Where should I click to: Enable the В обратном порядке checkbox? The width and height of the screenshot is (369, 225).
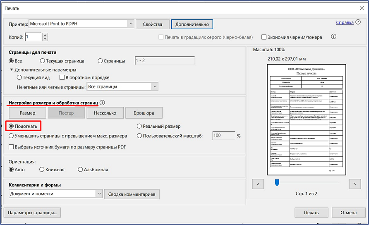62,77
